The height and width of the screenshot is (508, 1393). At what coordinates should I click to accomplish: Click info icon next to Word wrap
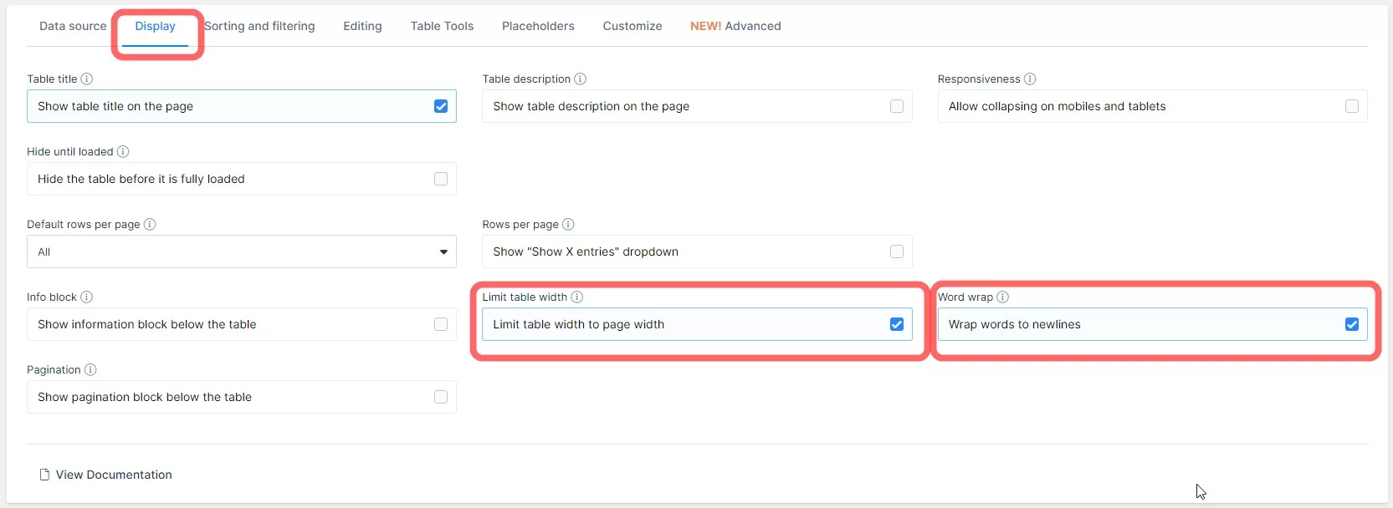pyautogui.click(x=1002, y=297)
